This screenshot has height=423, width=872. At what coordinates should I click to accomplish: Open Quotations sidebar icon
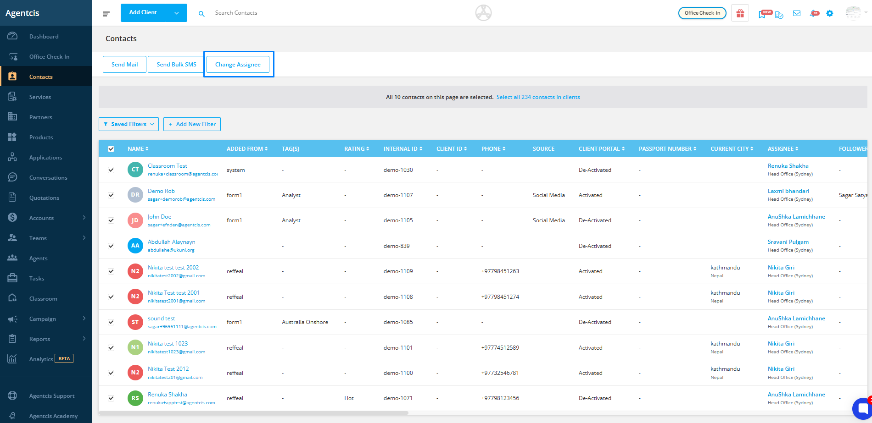coord(12,198)
